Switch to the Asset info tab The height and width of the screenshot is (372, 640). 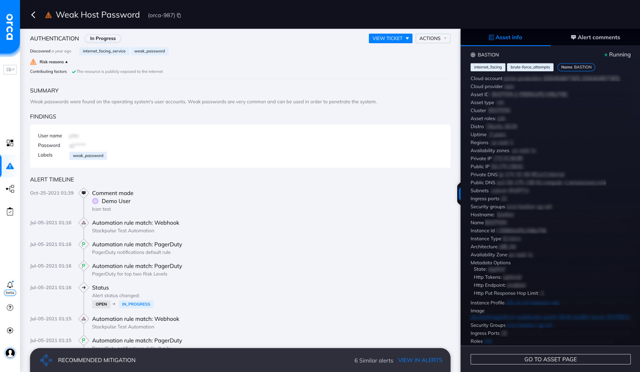pos(506,37)
